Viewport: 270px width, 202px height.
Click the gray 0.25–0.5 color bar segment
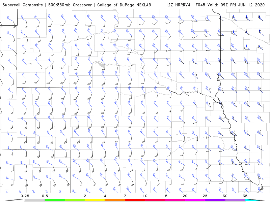pyautogui.click(x=35, y=200)
